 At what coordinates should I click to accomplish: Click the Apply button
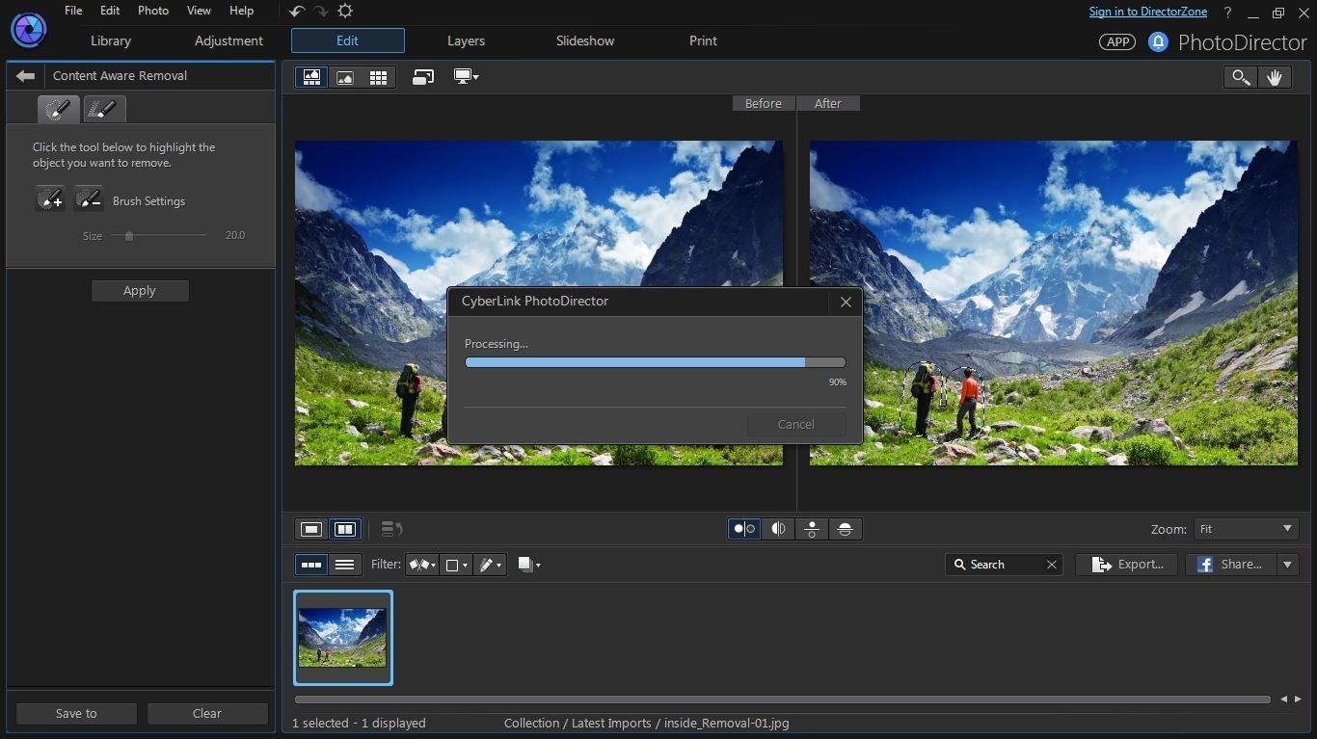click(140, 291)
